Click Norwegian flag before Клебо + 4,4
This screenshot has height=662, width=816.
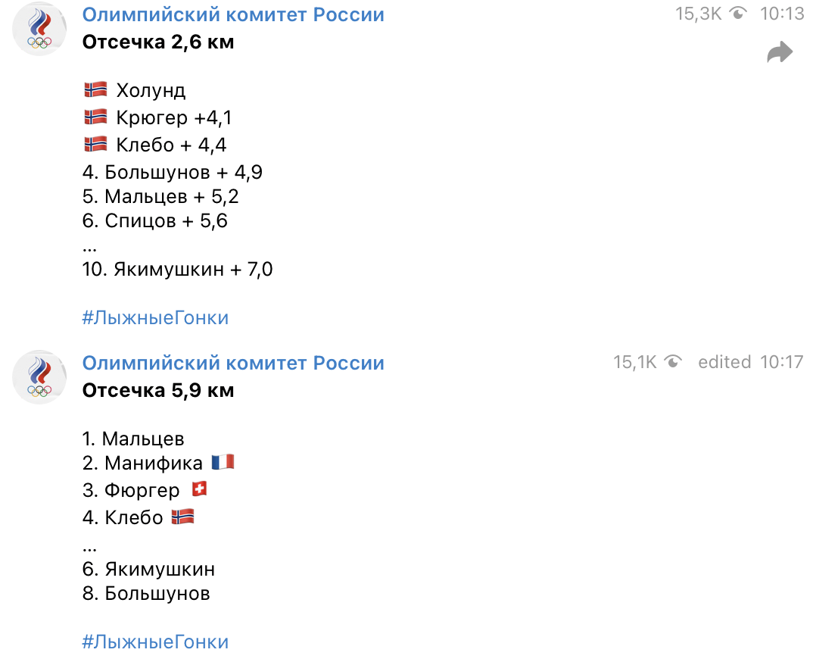95,144
